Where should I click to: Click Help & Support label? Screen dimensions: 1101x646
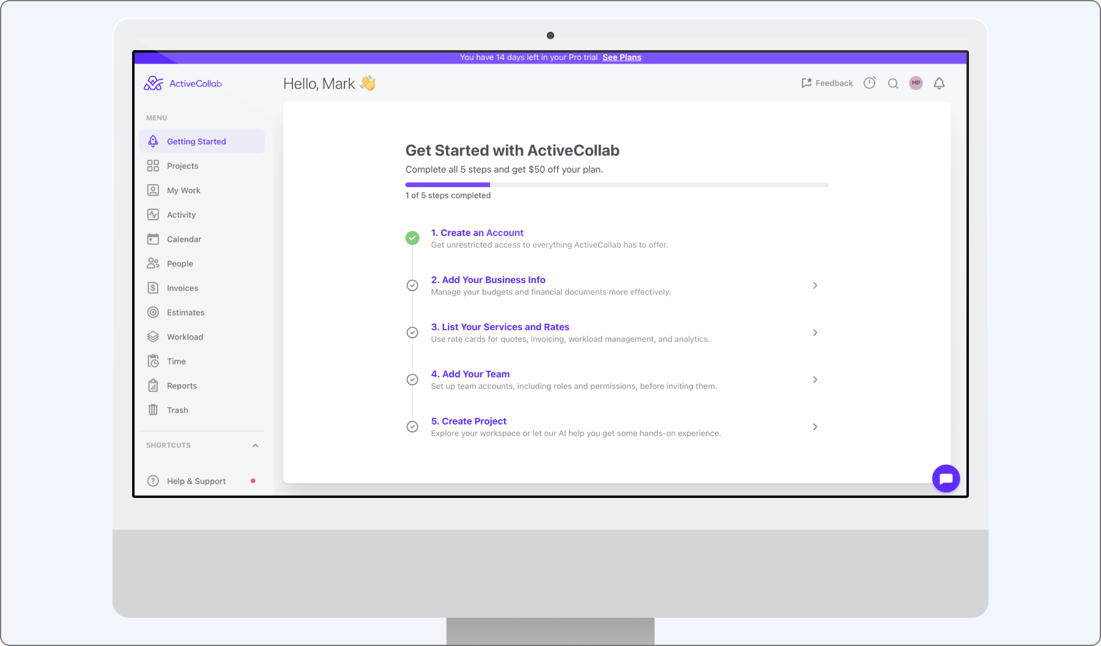196,481
